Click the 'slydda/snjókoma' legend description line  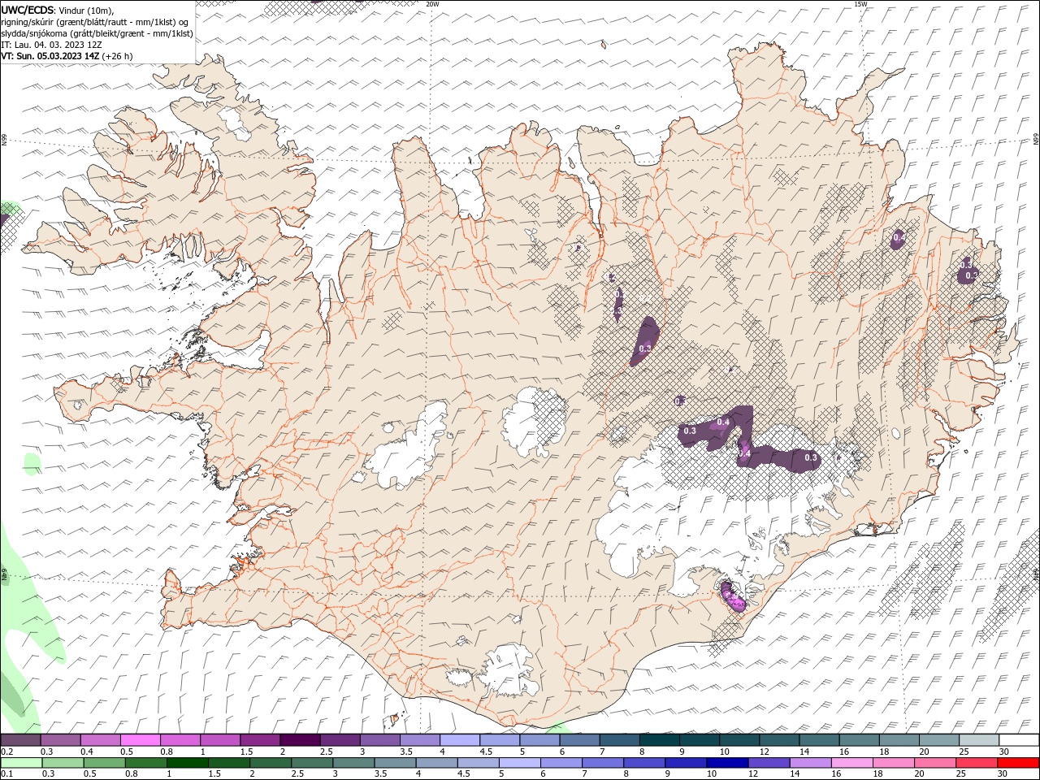97,33
